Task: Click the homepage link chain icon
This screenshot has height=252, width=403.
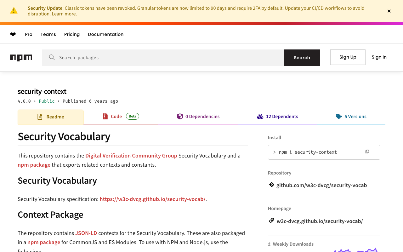Action: [x=271, y=220]
